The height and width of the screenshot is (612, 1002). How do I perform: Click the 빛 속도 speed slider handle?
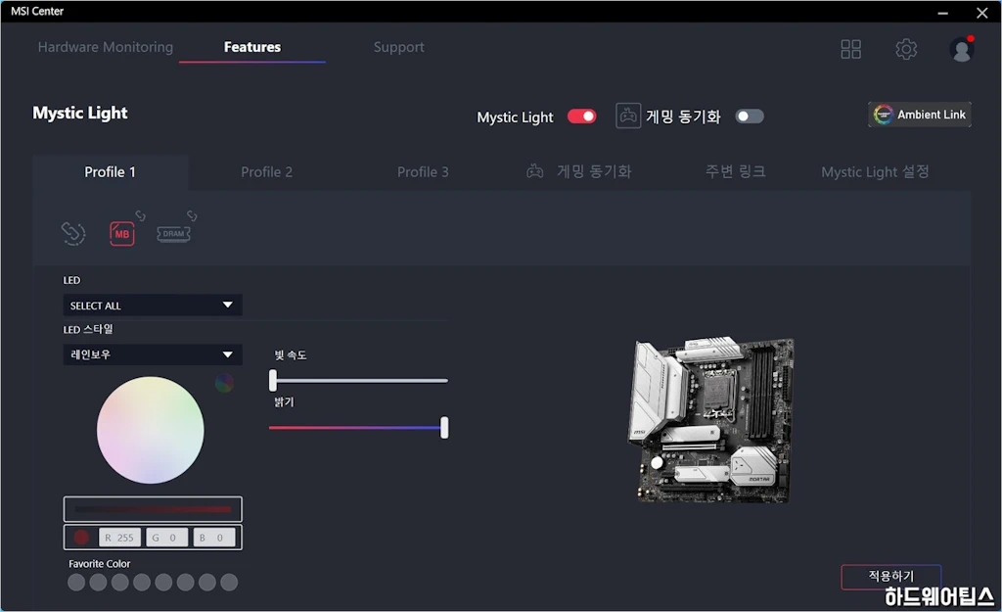pos(273,380)
